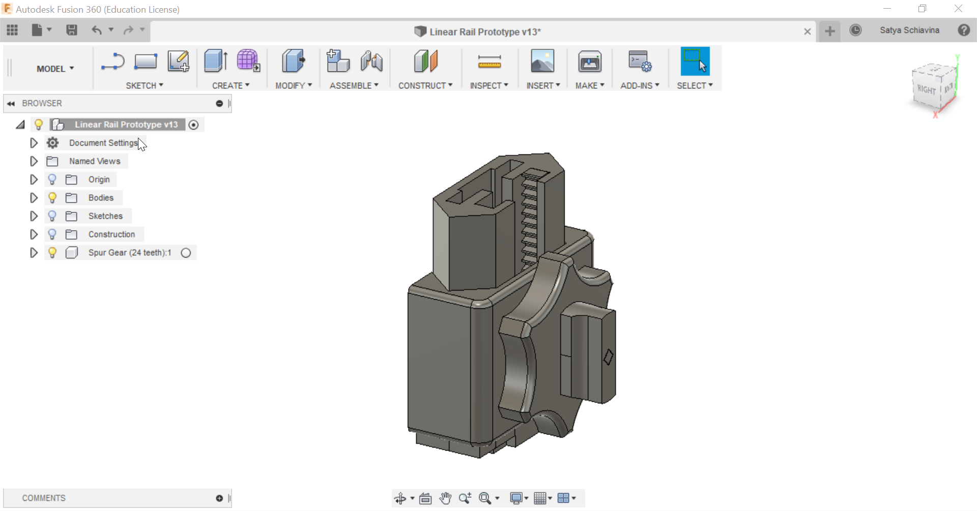Open Grid and Snaps settings icon
977x511 pixels.
pyautogui.click(x=540, y=498)
